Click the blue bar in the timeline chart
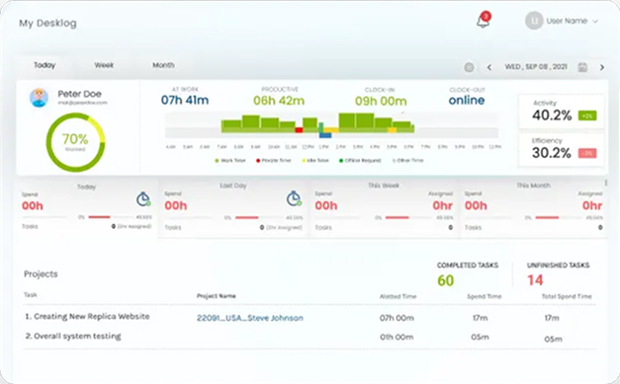Screen dimensions: 620x384 click(x=325, y=135)
